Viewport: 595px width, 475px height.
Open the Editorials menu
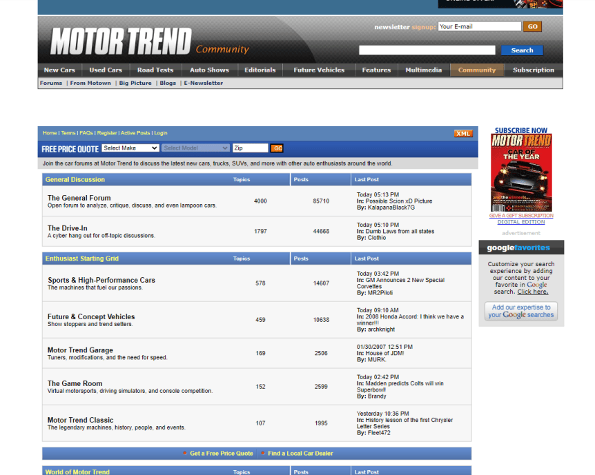tap(260, 70)
